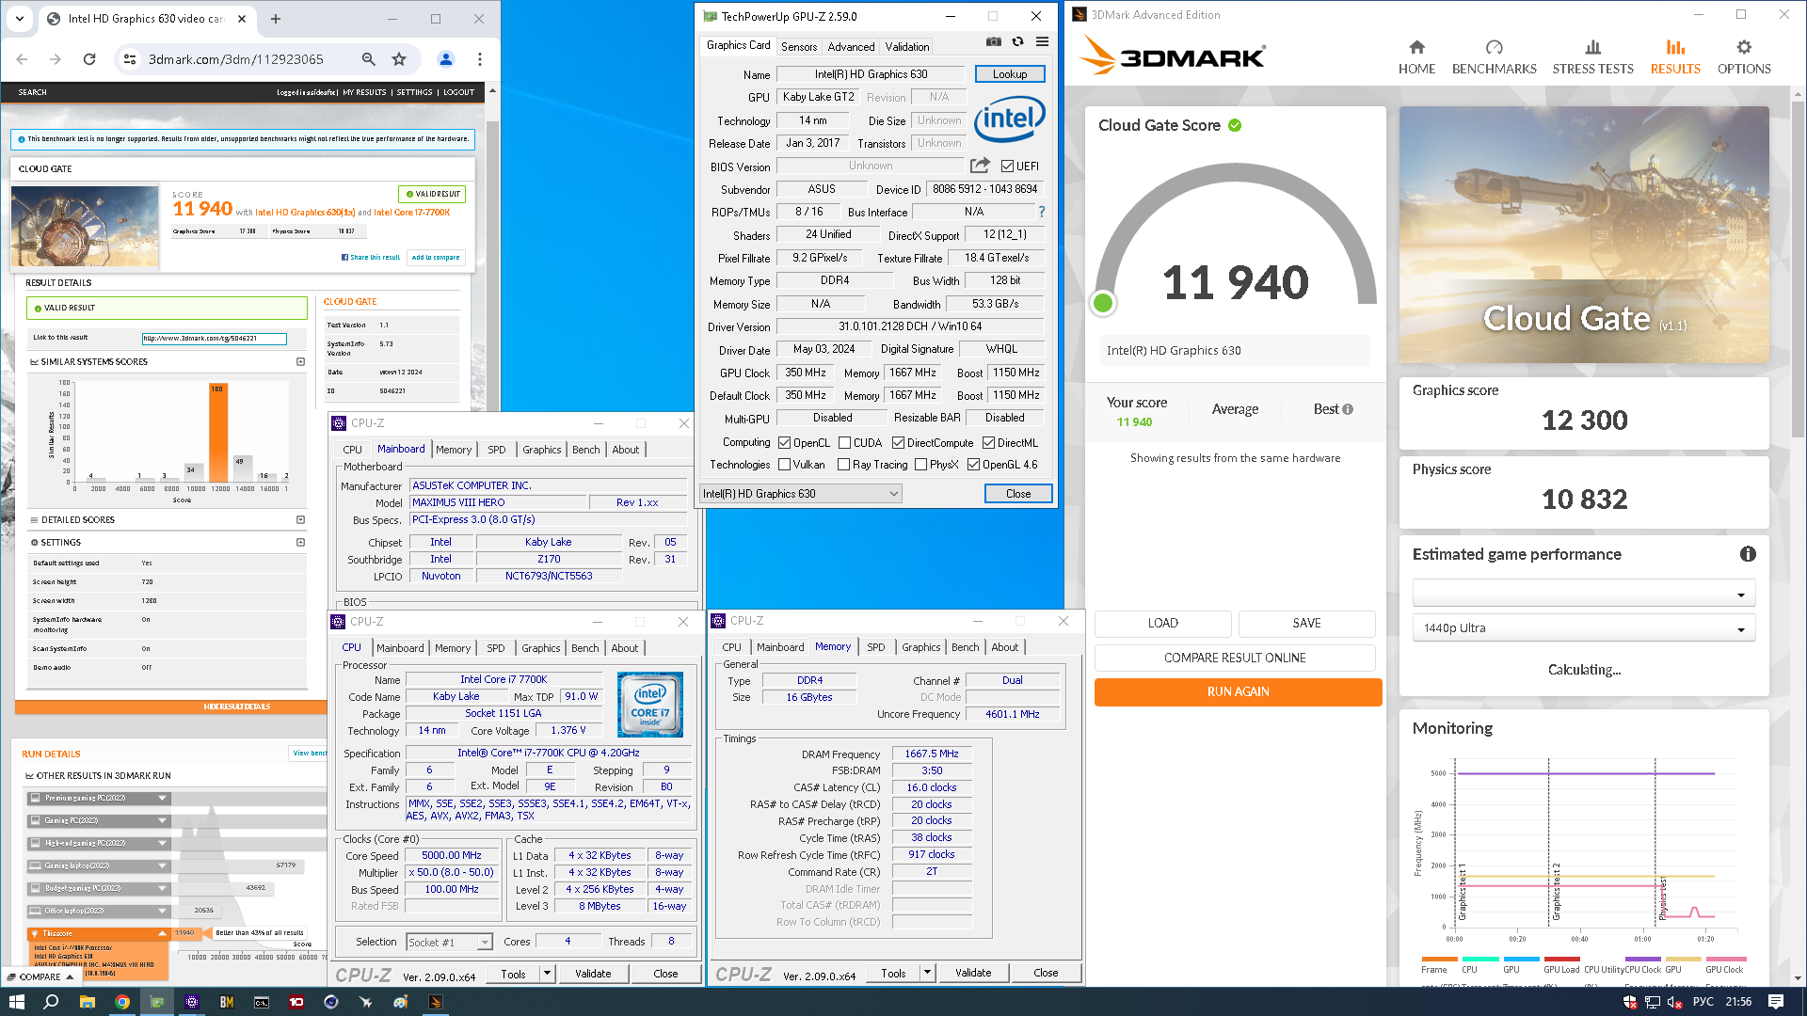The width and height of the screenshot is (1807, 1016).
Task: Open the 3DMark app in the taskbar
Action: pos(435,1002)
